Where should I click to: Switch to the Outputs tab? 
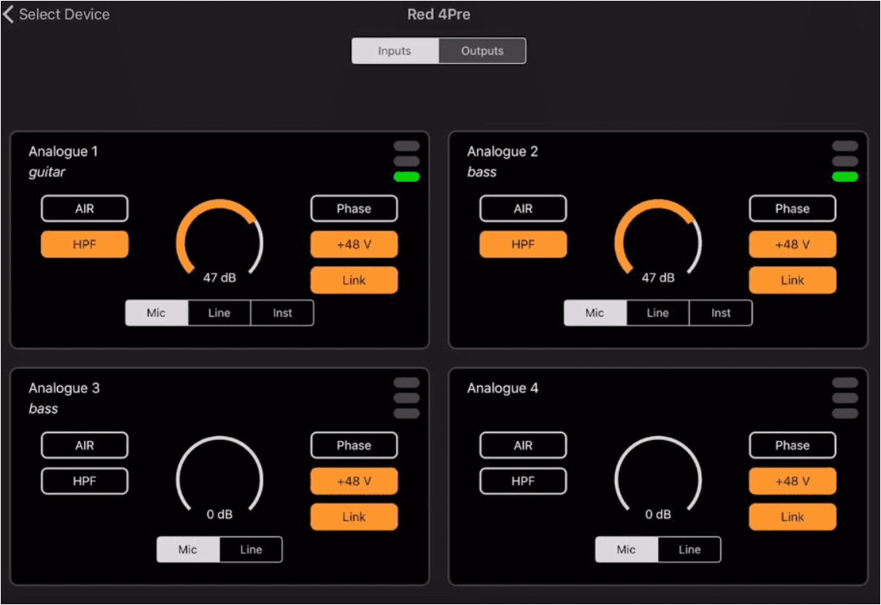483,51
